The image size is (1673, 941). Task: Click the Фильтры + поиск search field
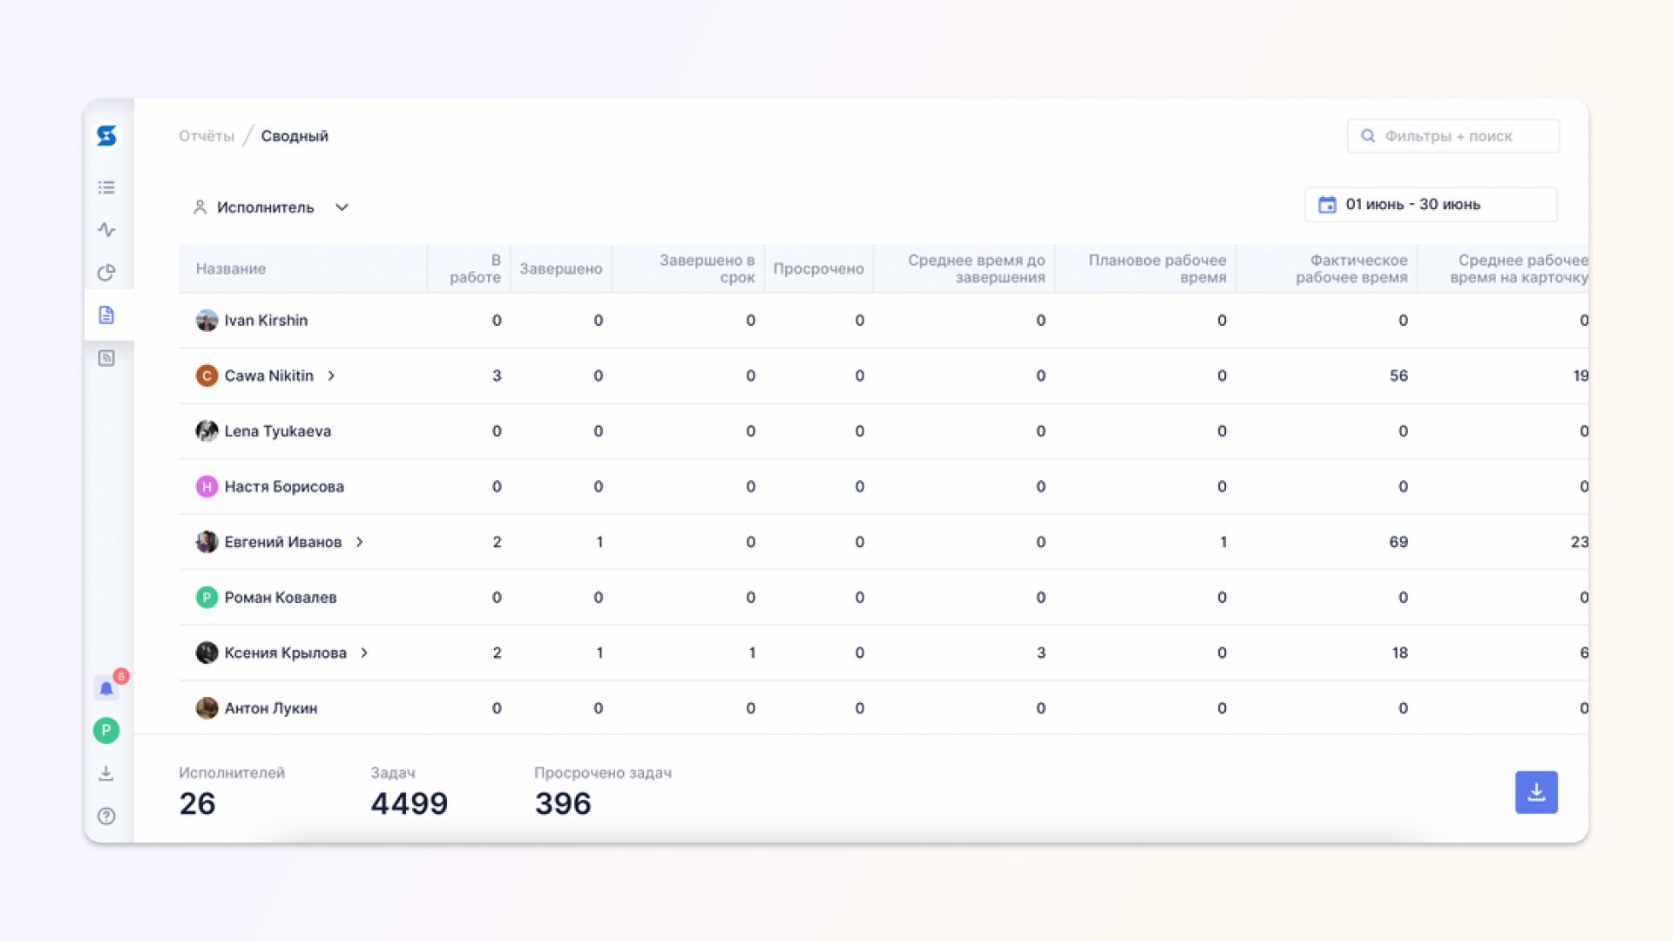[x=1453, y=136]
